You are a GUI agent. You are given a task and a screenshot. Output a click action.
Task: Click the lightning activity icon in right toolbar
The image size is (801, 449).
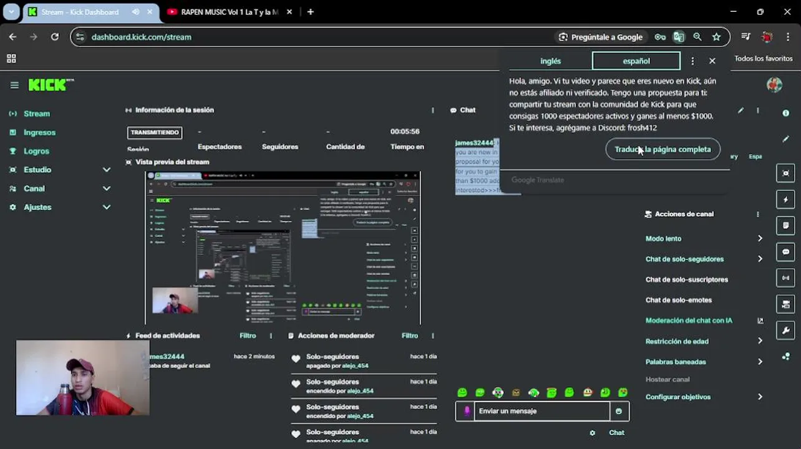(785, 200)
